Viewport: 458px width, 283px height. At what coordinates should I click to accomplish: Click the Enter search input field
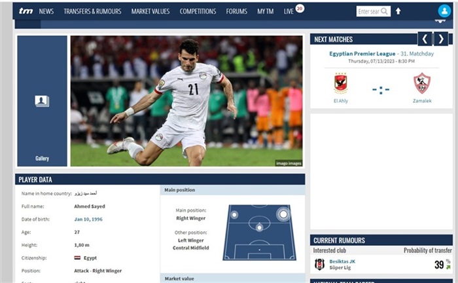pos(368,11)
